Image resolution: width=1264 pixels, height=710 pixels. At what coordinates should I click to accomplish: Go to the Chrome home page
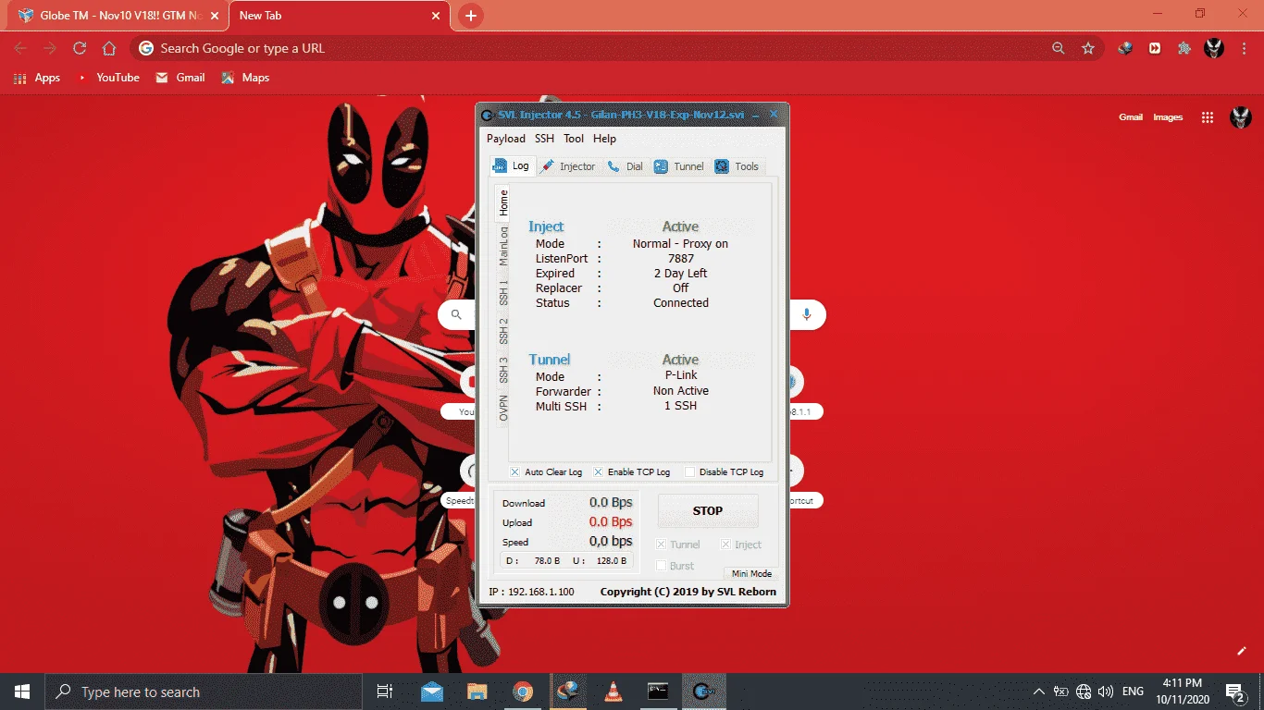(109, 48)
